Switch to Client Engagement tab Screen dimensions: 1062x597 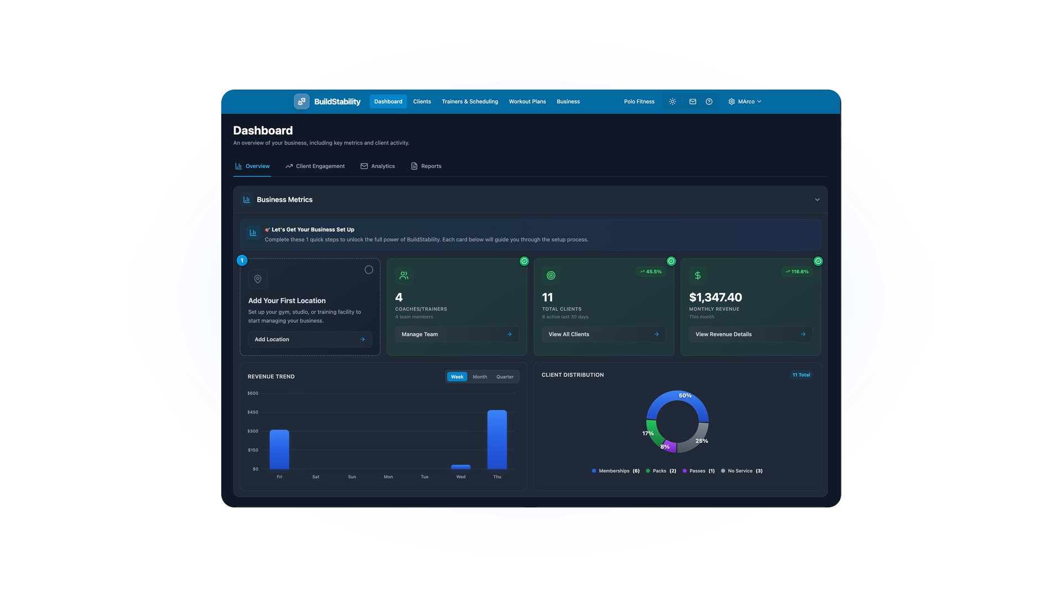click(x=315, y=166)
